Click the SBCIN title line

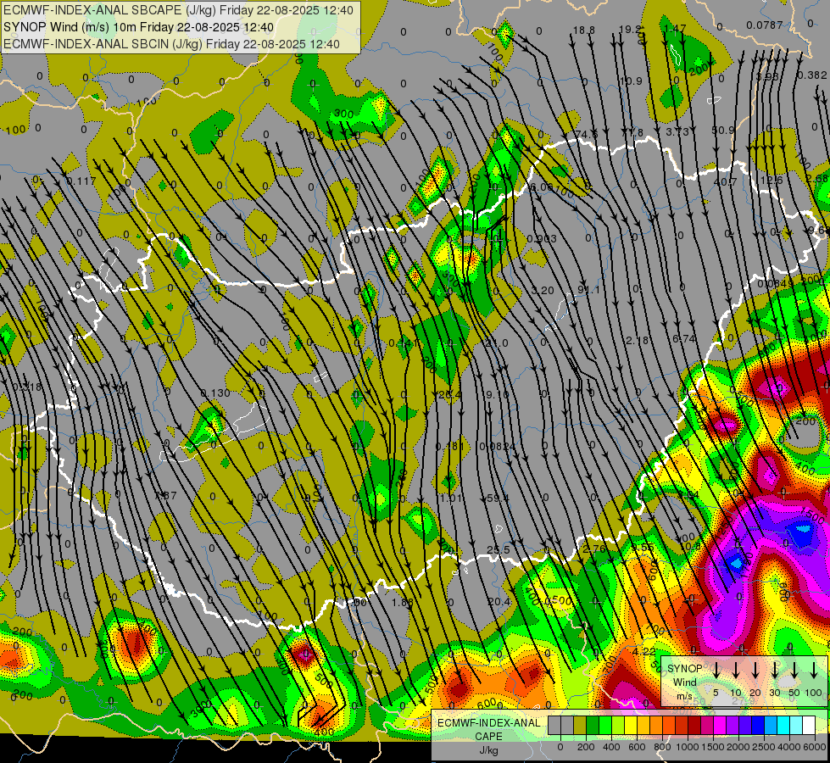coord(171,44)
